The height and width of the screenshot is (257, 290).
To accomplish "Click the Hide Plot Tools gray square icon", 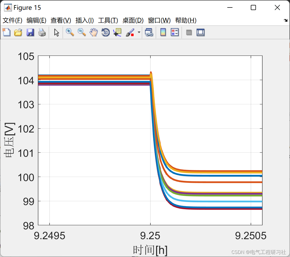I will coord(189,33).
